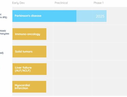Image resolution: width=127 pixels, height=97 pixels.
Task: Click the 'Solid tumors' text label
Action: click(x=24, y=52)
